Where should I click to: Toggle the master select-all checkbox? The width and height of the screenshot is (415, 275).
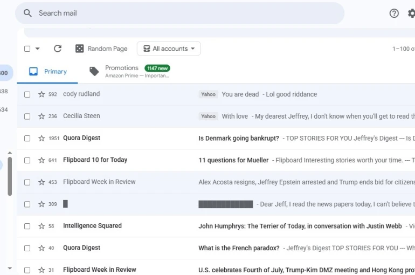click(x=27, y=49)
